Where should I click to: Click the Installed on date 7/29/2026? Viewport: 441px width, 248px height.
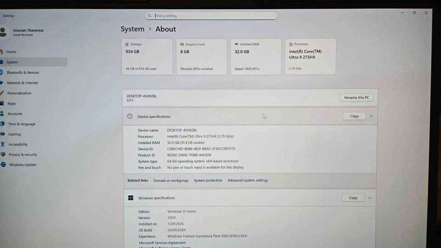(x=175, y=224)
